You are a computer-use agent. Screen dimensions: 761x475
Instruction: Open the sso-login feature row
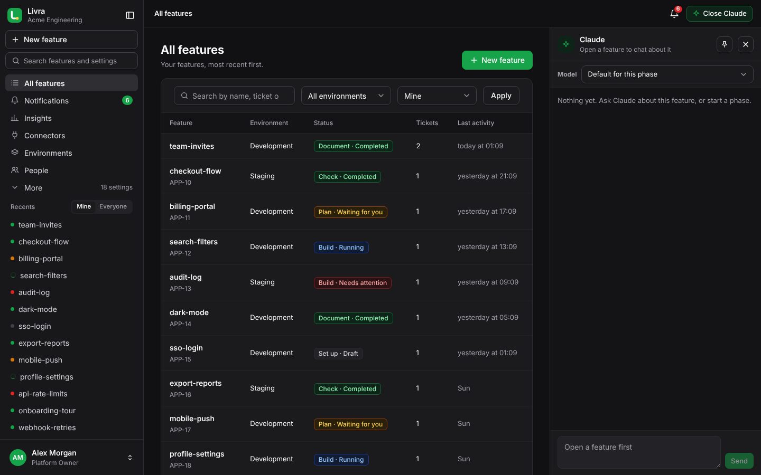[x=347, y=353]
